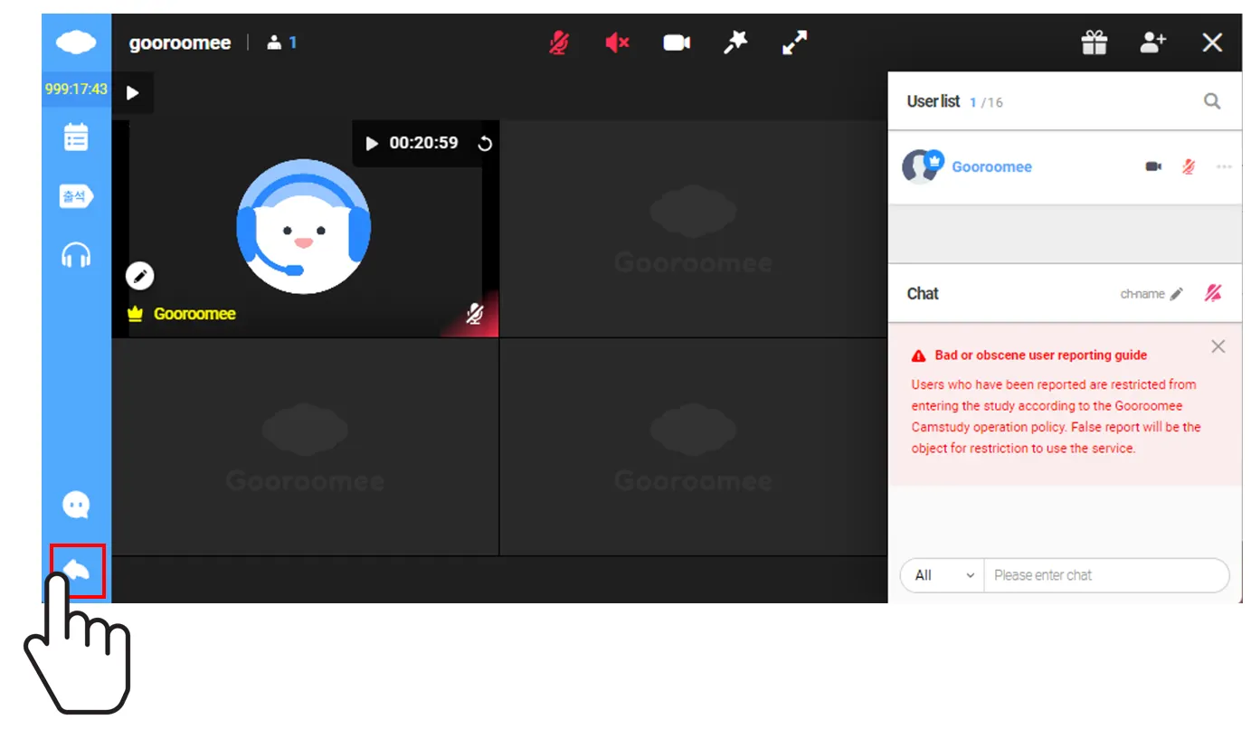Click the headphones icon in the sidebar
The width and height of the screenshot is (1251, 729).
tap(76, 256)
